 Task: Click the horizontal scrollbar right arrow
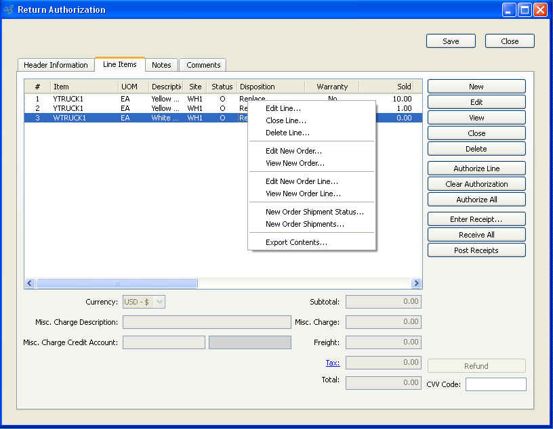click(x=416, y=284)
